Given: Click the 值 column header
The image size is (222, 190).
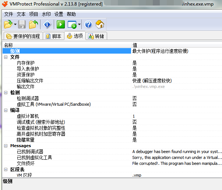Looking at the screenshot, I should click(x=177, y=45).
